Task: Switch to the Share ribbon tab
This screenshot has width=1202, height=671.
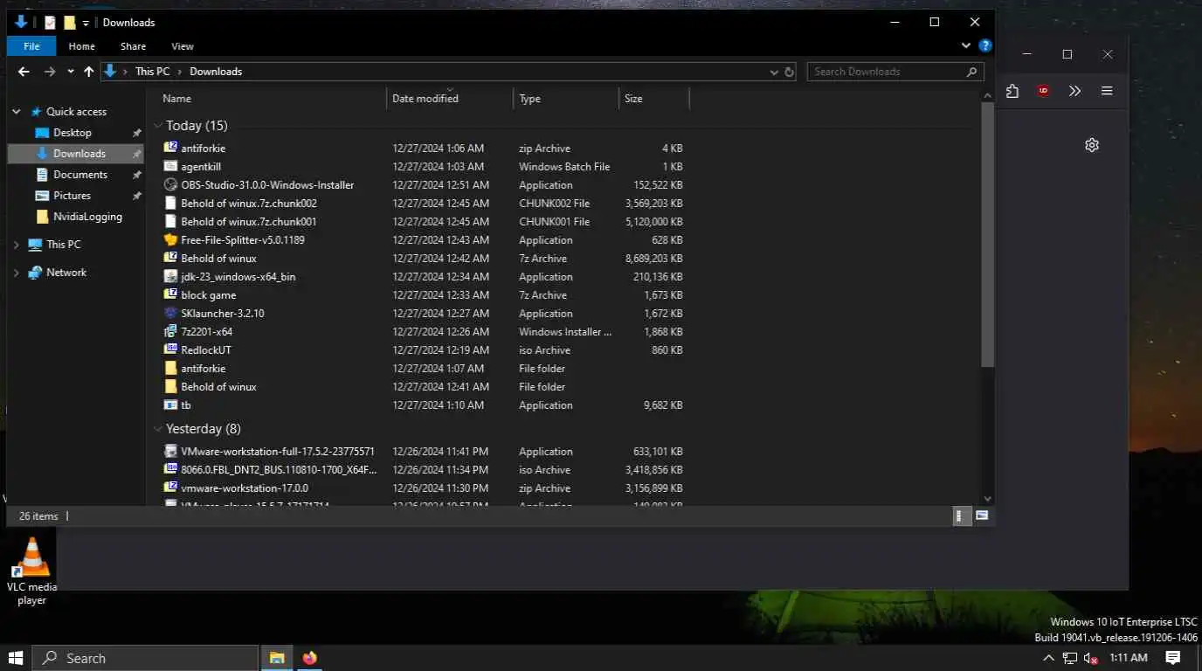Action: (x=133, y=46)
